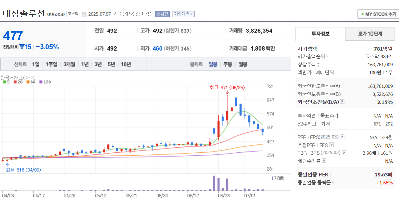The image size is (399, 223).
Task: Click the orange 60-day moving average legend
Action: point(31,82)
